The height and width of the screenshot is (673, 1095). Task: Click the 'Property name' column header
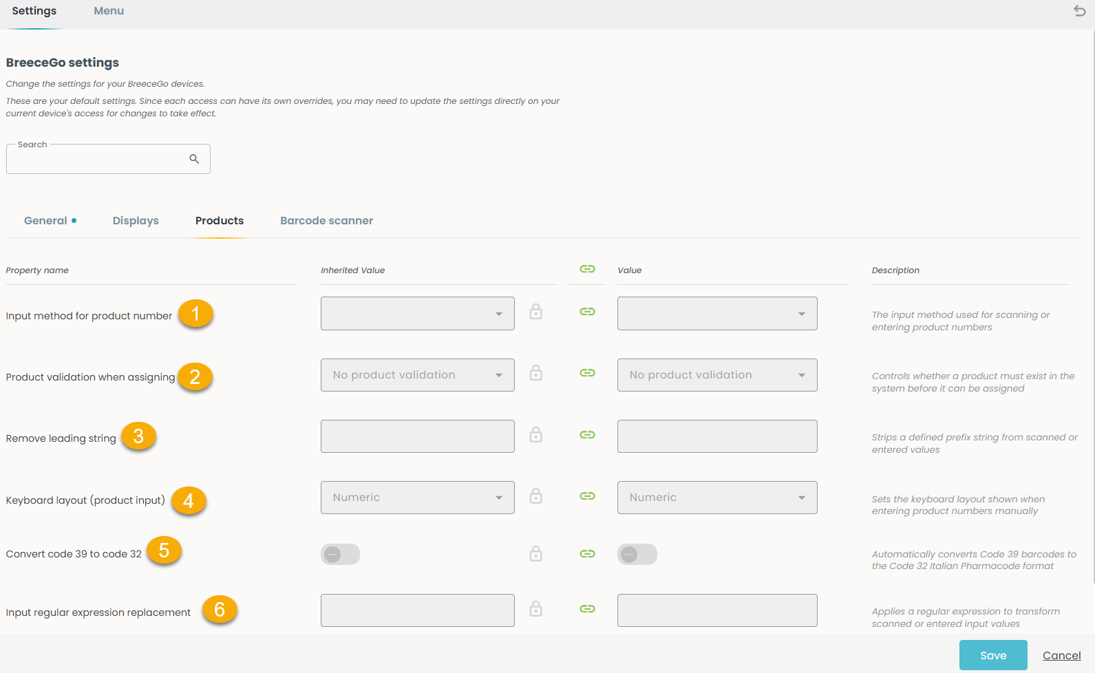37,270
